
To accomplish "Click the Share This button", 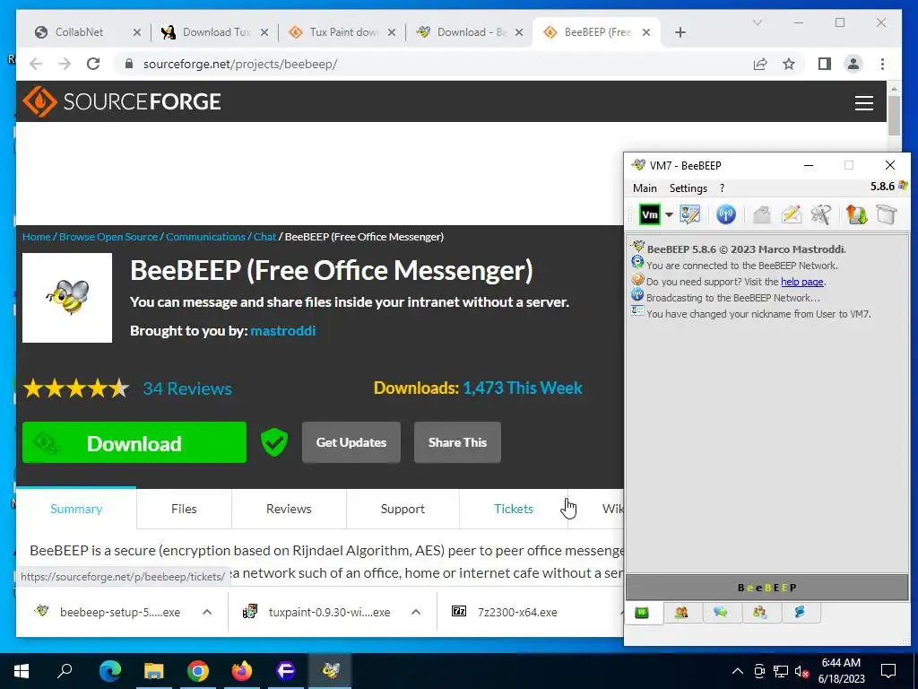I will click(457, 442).
